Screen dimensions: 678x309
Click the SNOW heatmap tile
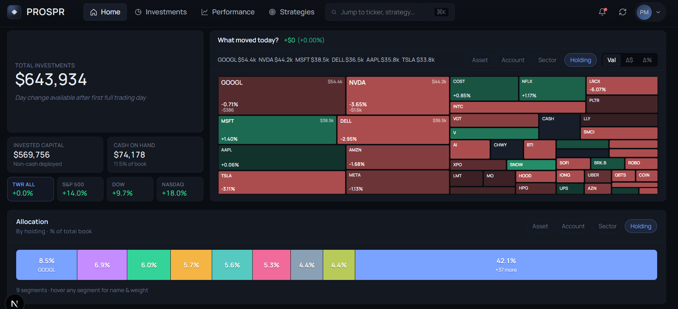(531, 165)
